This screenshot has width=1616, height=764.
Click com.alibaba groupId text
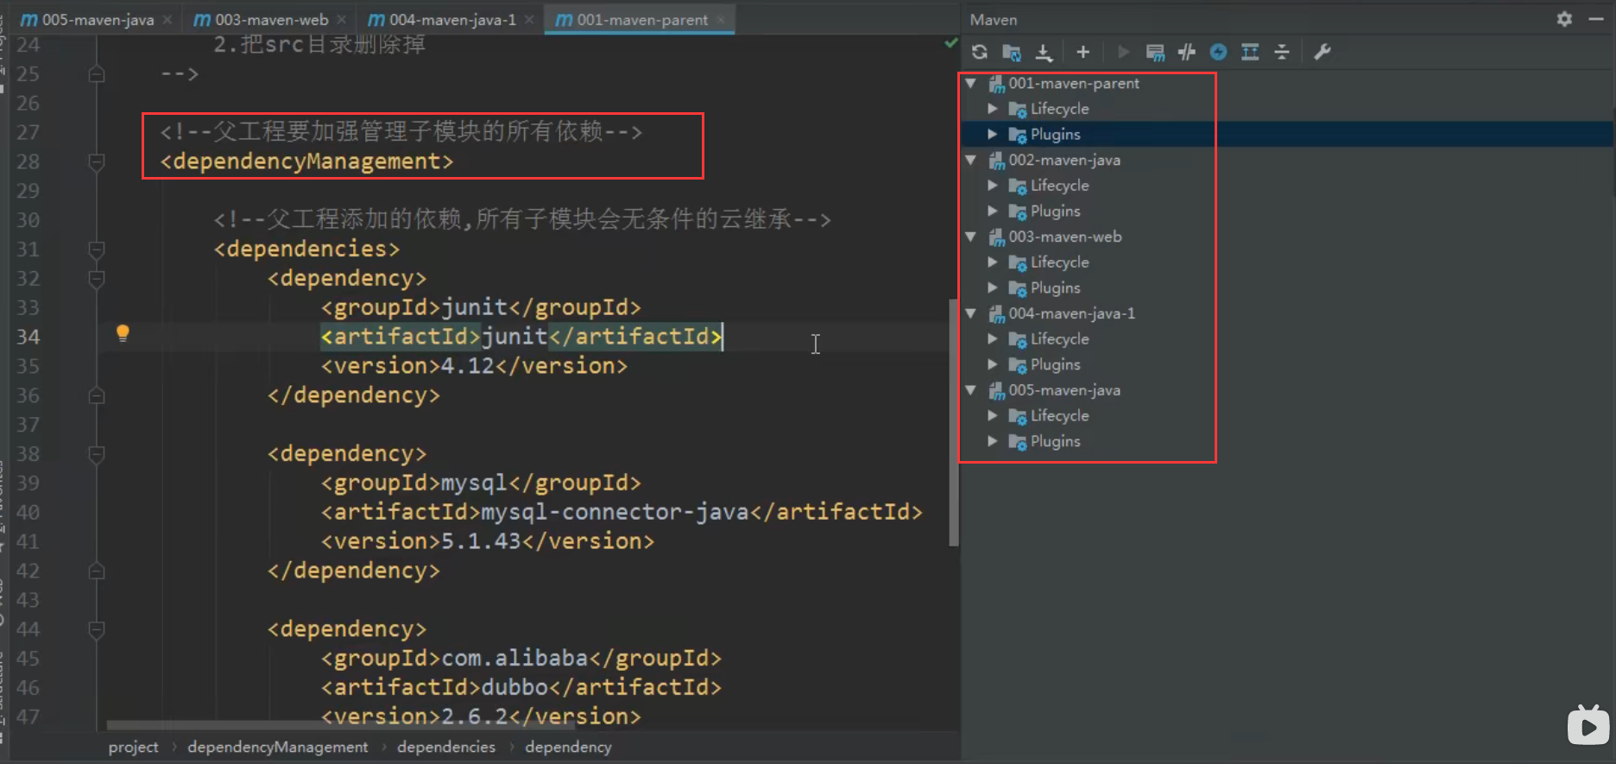coord(514,659)
